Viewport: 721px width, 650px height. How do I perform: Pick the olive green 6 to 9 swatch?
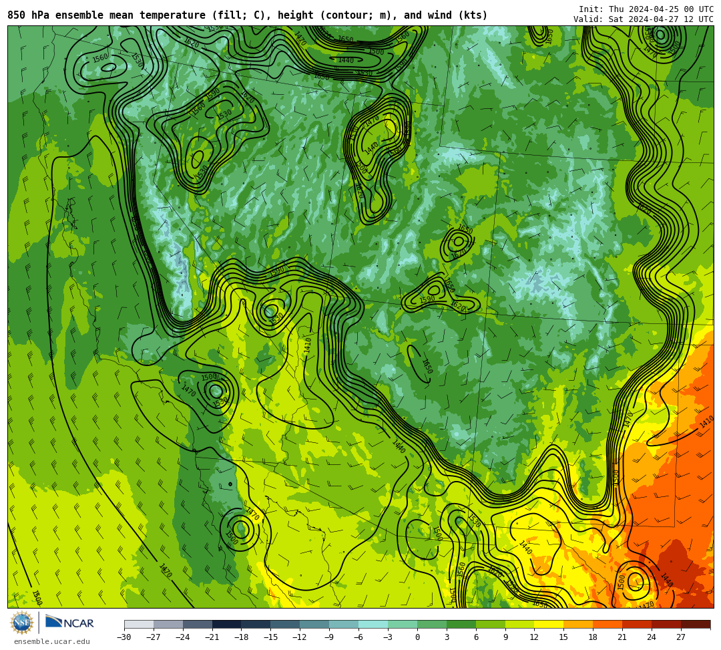click(491, 624)
